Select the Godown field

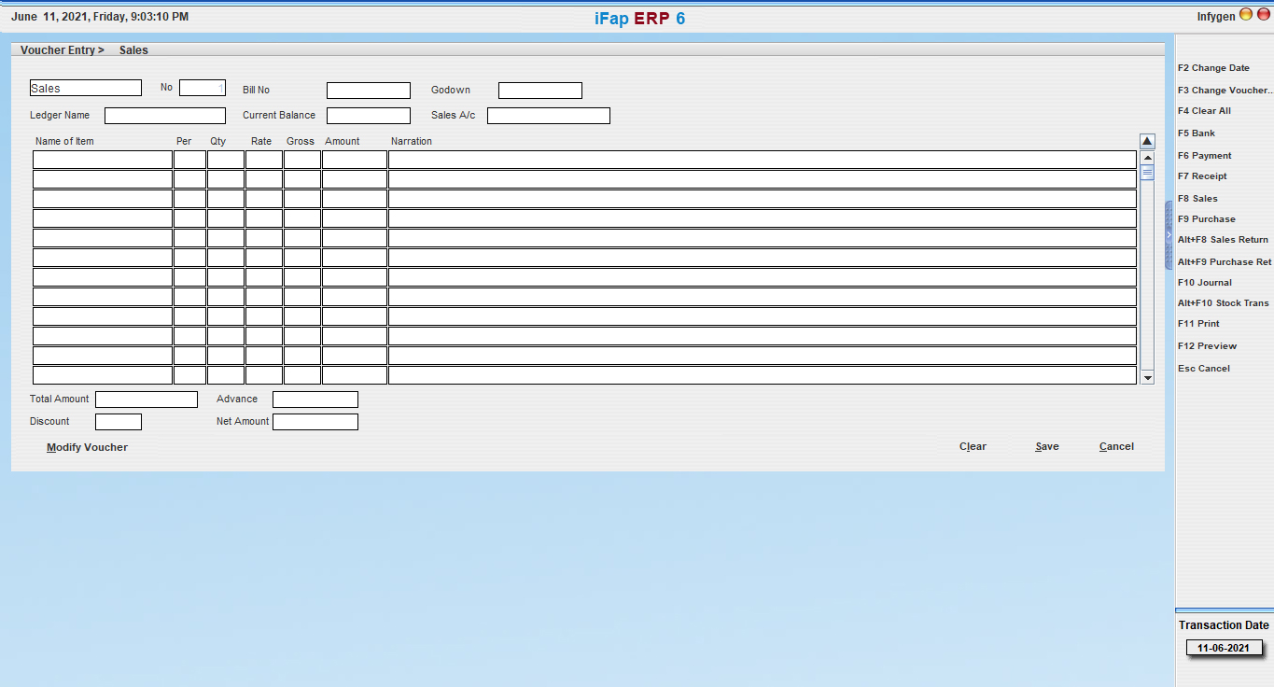(539, 91)
